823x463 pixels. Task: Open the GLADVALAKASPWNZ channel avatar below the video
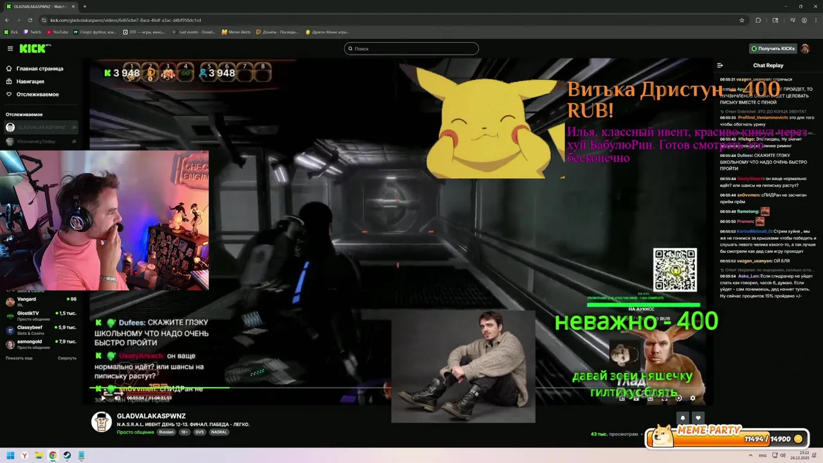[x=102, y=422]
